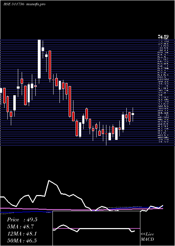Click the 74.59 top price label
This screenshot has height=246, width=175.
click(163, 37)
